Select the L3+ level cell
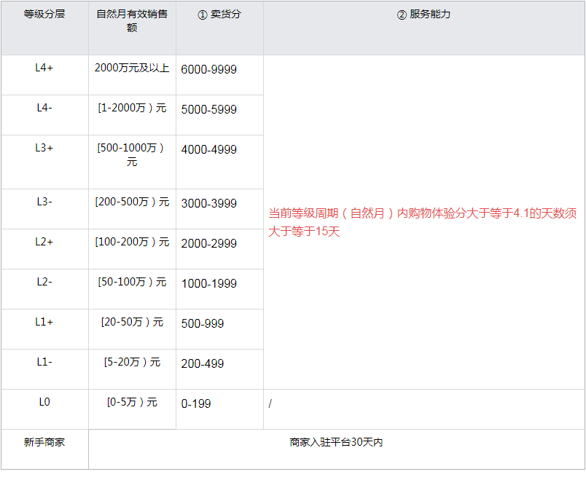This screenshot has height=477, width=586. (x=44, y=148)
